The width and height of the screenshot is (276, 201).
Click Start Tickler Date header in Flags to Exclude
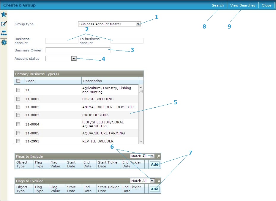click(x=108, y=189)
